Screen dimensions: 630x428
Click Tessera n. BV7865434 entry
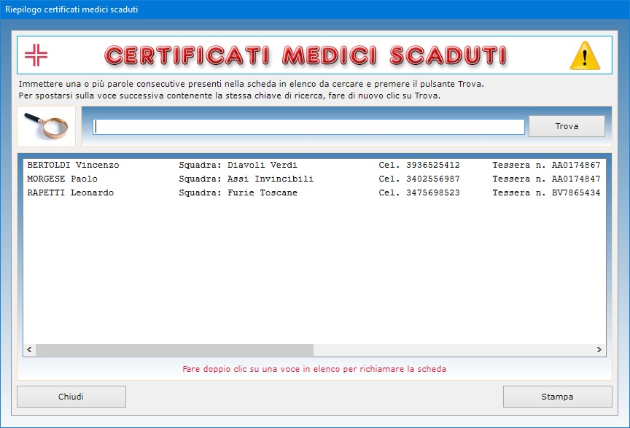click(x=546, y=192)
